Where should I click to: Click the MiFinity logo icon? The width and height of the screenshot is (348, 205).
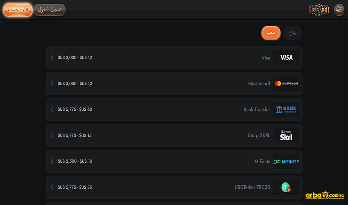pyautogui.click(x=286, y=162)
